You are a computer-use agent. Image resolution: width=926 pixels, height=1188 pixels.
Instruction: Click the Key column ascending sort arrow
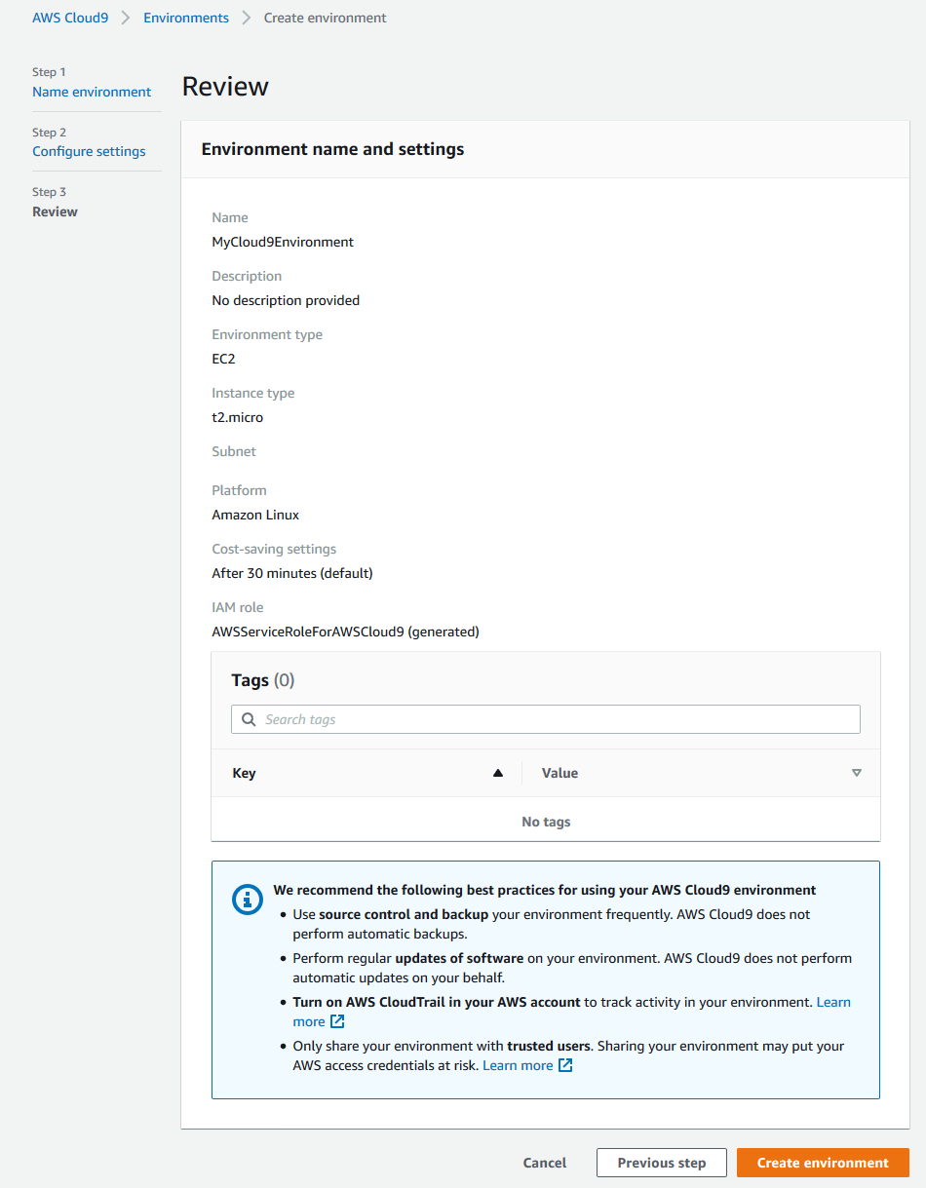(x=498, y=773)
